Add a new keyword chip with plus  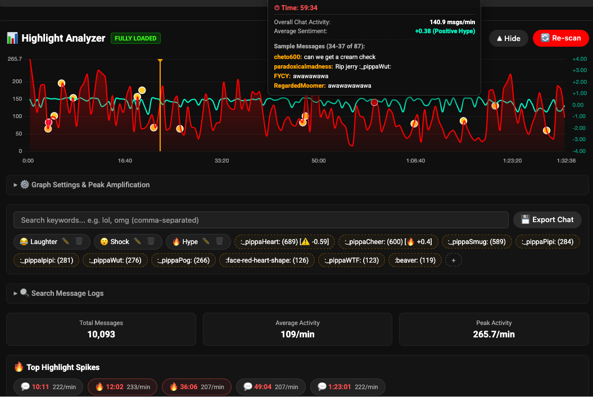click(454, 260)
